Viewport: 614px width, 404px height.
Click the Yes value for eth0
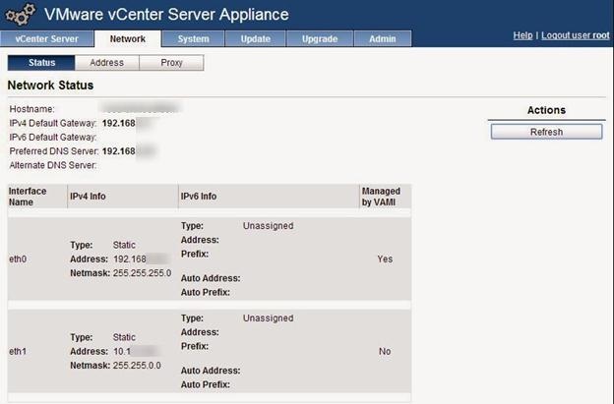coord(385,260)
